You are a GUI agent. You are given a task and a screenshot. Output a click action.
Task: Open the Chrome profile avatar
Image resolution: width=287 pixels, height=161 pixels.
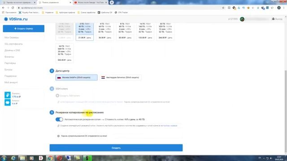pyautogui.click(x=279, y=8)
